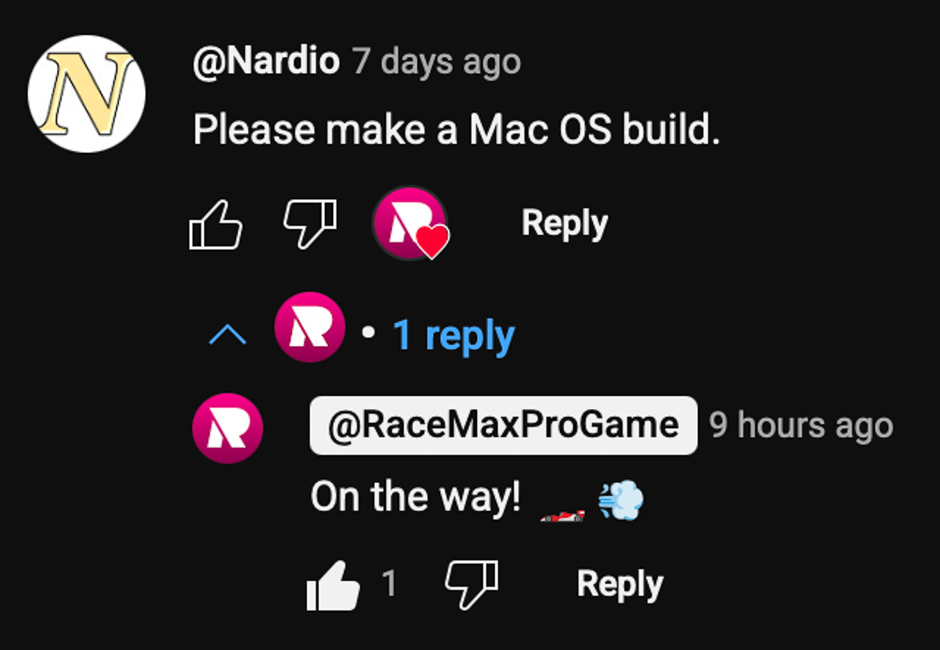
Task: Collapse replies with the blue up chevron
Action: coord(228,335)
